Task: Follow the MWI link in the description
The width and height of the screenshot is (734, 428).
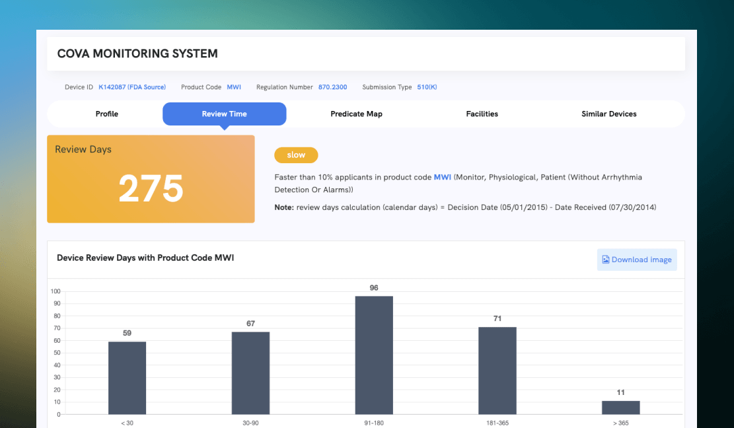Action: point(442,178)
